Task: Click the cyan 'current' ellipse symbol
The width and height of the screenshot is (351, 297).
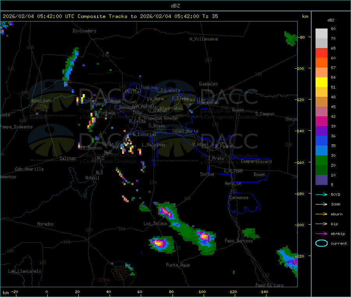Action: [x=321, y=243]
